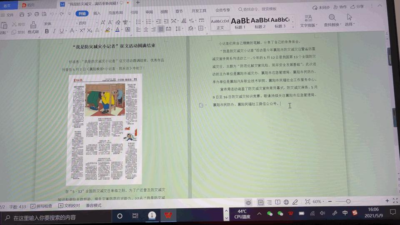Click the Collaborate (协作) button
Viewport: 400px width, 225px height.
(340, 7)
